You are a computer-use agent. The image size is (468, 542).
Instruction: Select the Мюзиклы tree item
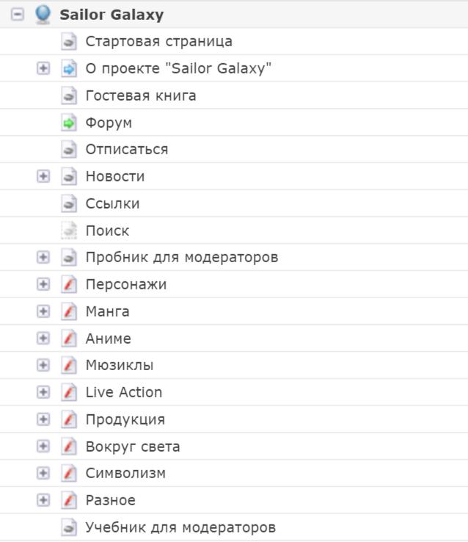pyautogui.click(x=119, y=365)
